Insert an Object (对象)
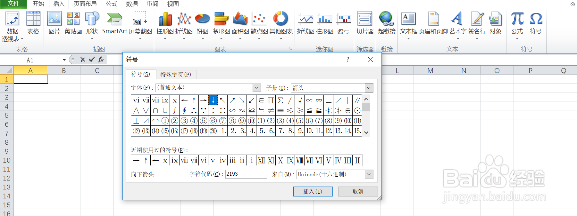Viewport: 577px width, 216px height. click(x=495, y=23)
